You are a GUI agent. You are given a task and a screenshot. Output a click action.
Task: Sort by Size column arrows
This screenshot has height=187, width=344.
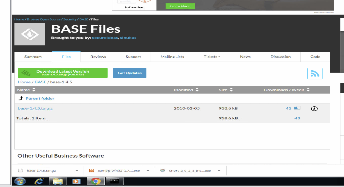pyautogui.click(x=231, y=90)
